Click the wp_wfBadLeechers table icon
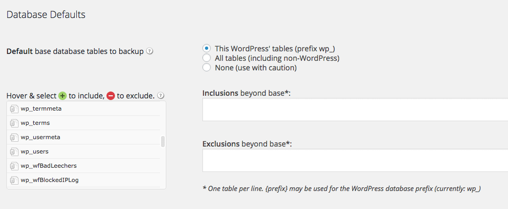Viewport: 508px width, 209px height. click(13, 166)
